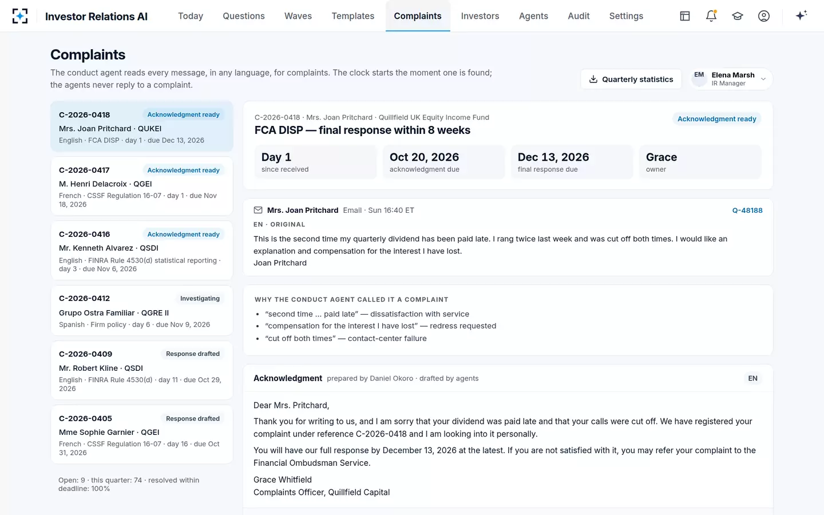Click the Response drafted status on C-2026-0409
This screenshot has width=824, height=515.
pyautogui.click(x=193, y=354)
